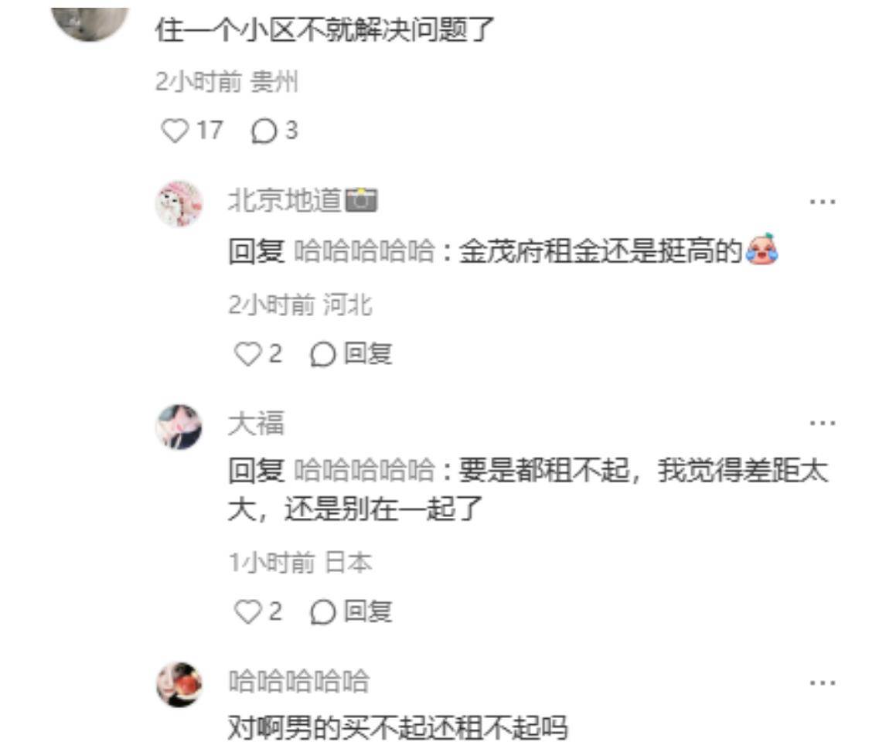Reply to 北京地道's comment

[351, 354]
